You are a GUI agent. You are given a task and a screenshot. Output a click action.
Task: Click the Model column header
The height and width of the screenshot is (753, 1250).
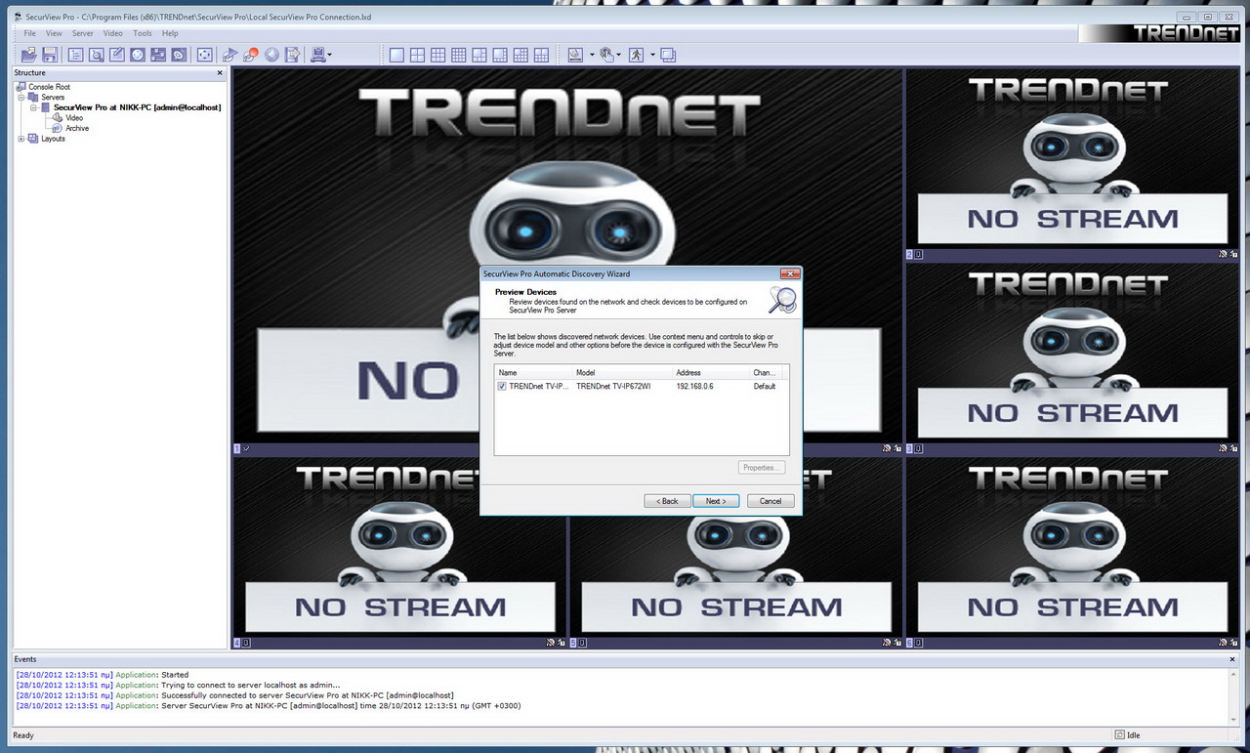(x=623, y=373)
